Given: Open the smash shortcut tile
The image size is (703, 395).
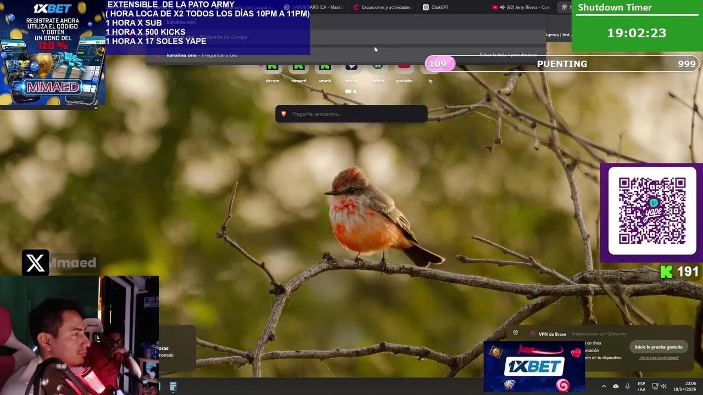Looking at the screenshot, I should tap(325, 73).
